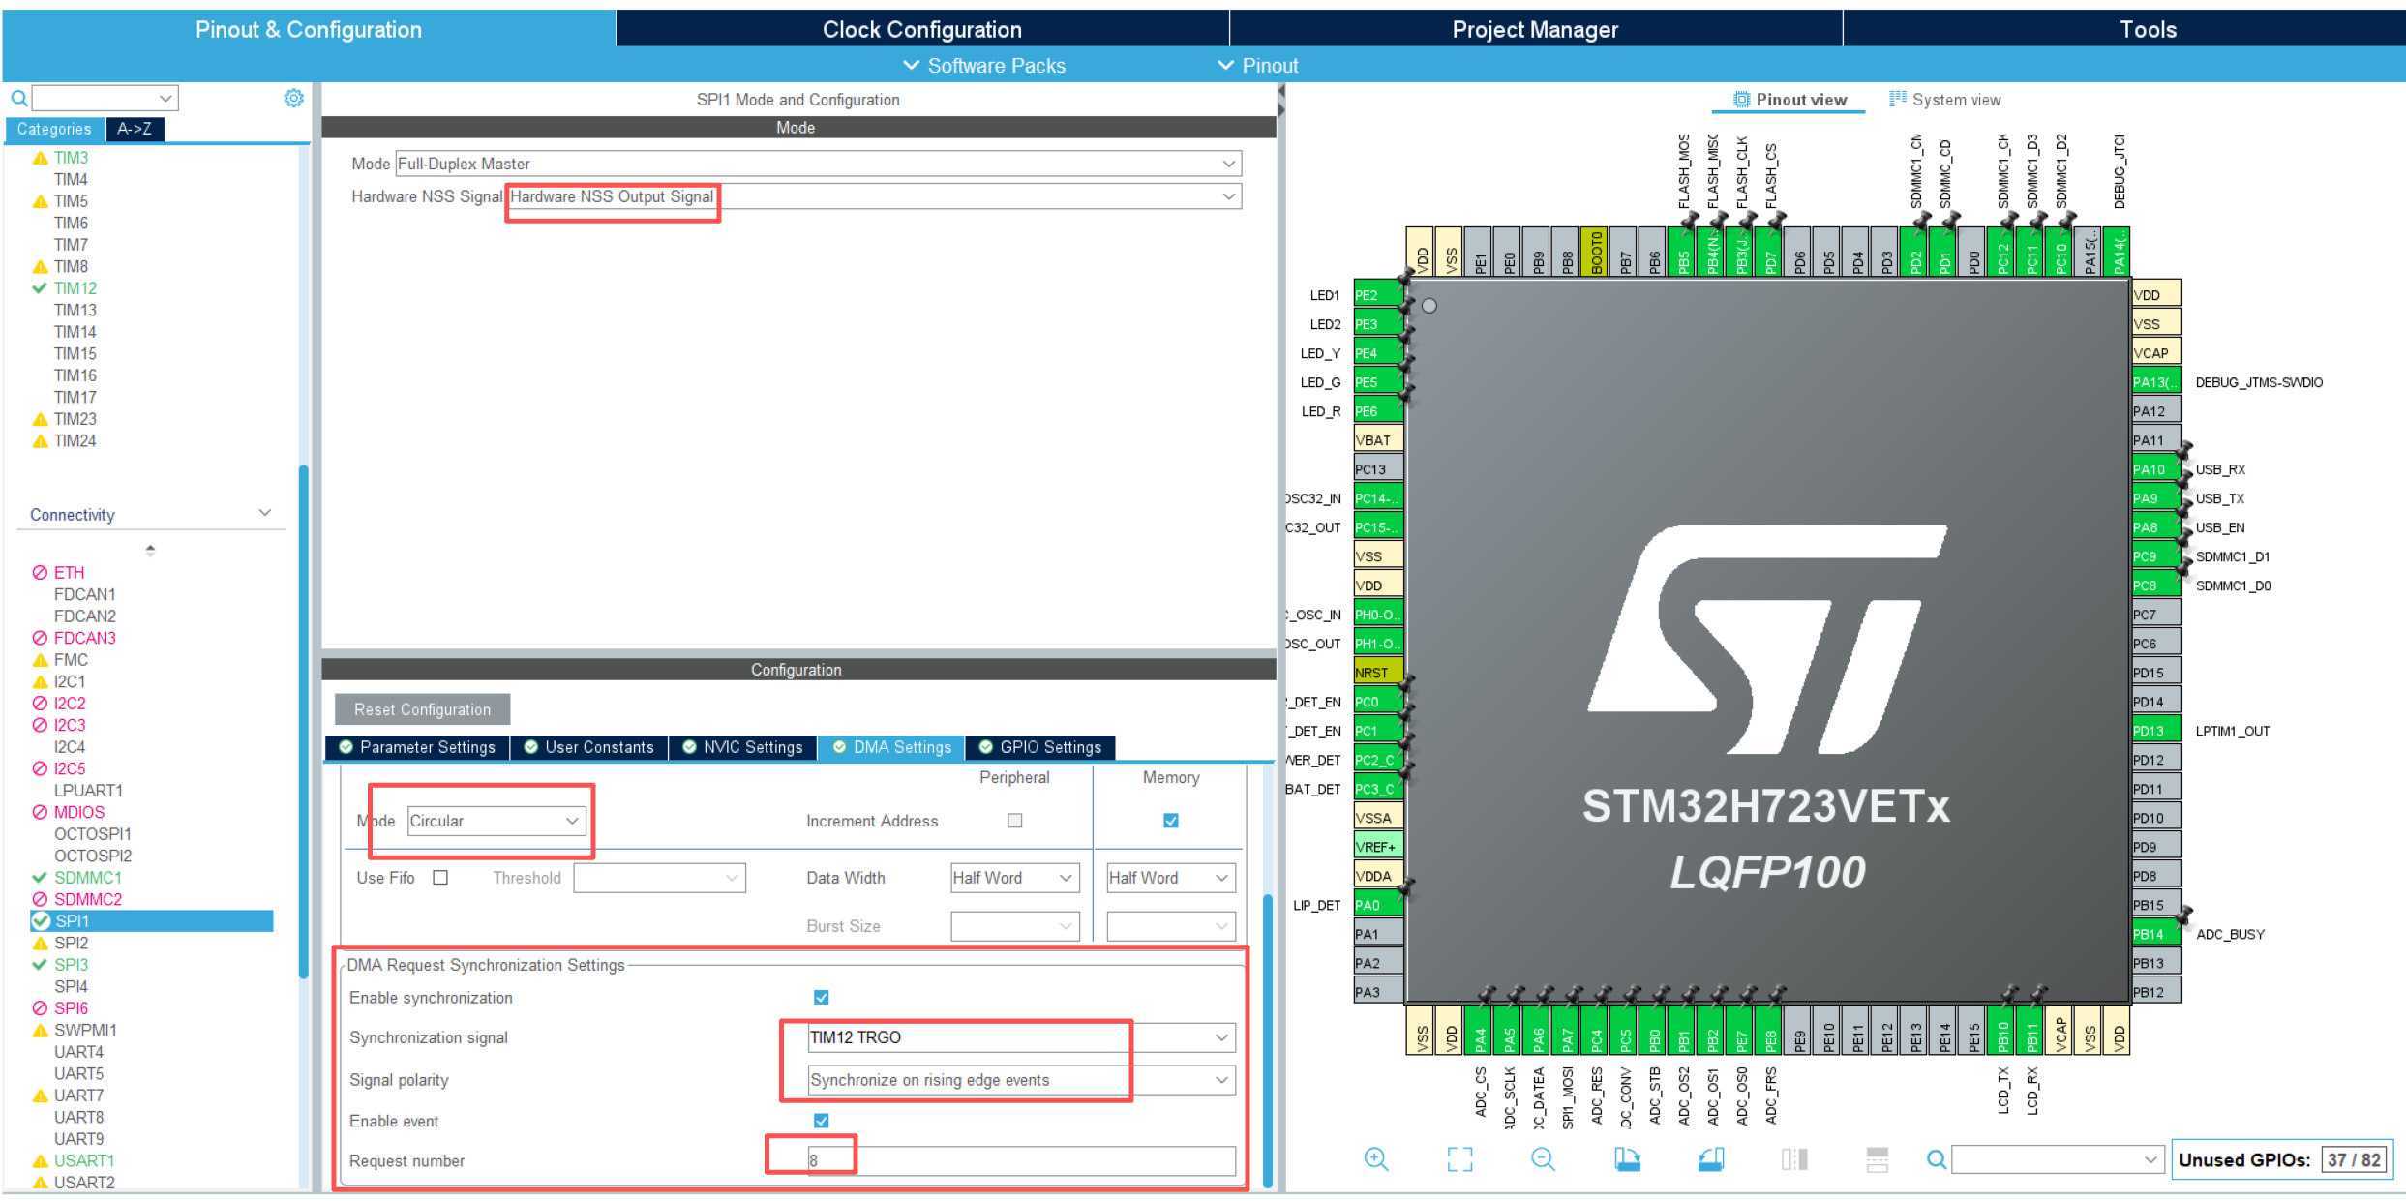Click the pin search magnifier icon
The width and height of the screenshot is (2406, 1201).
(x=1936, y=1159)
